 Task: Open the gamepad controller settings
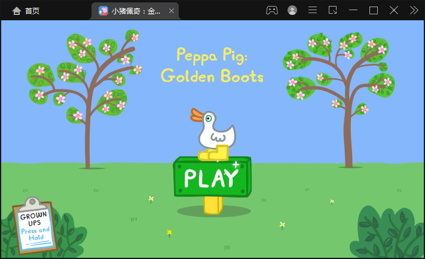click(x=271, y=10)
